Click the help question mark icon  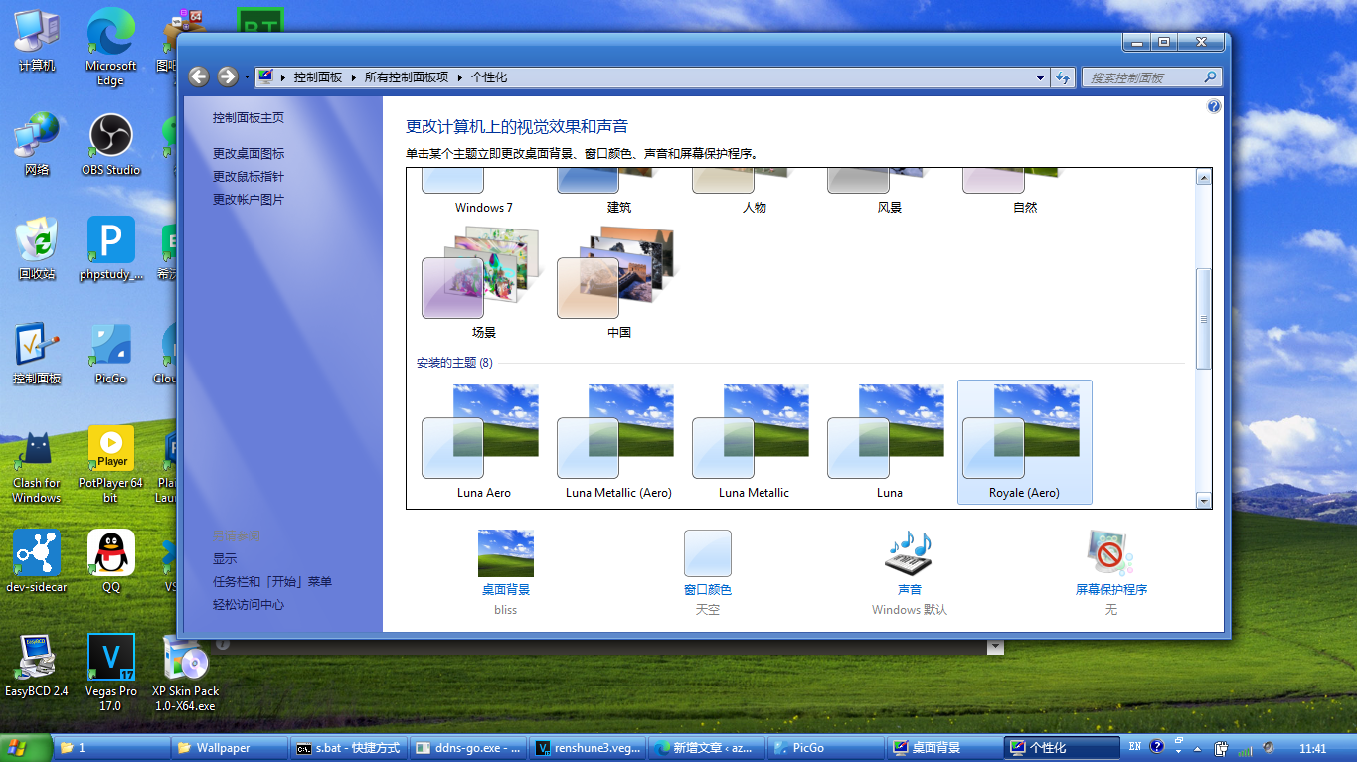[x=1213, y=106]
